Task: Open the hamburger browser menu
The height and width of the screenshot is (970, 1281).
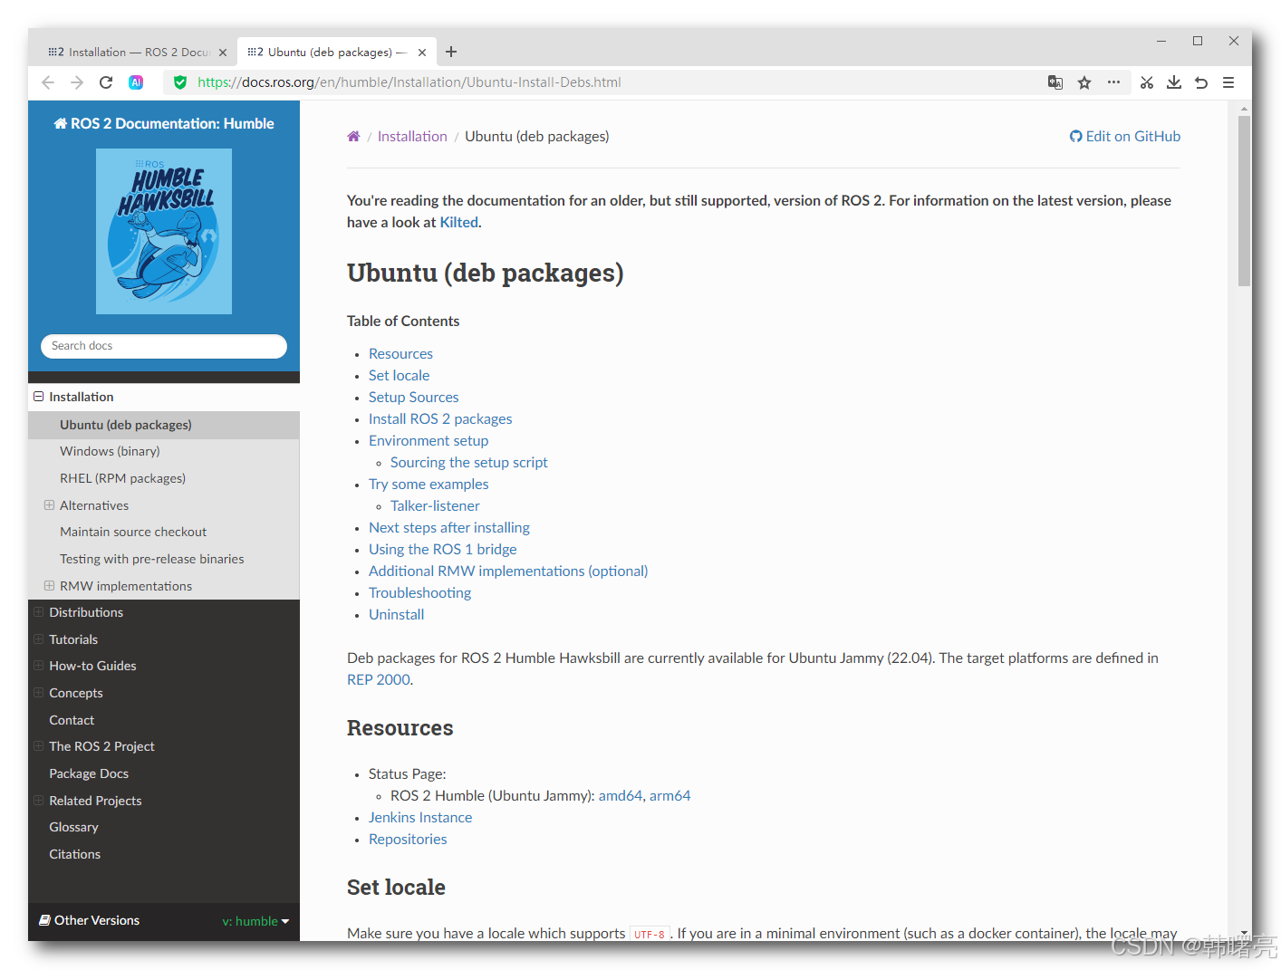Action: point(1228,82)
